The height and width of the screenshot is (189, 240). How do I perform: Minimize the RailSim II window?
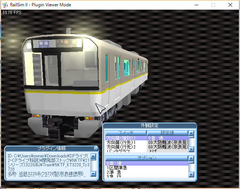[x=197, y=5]
